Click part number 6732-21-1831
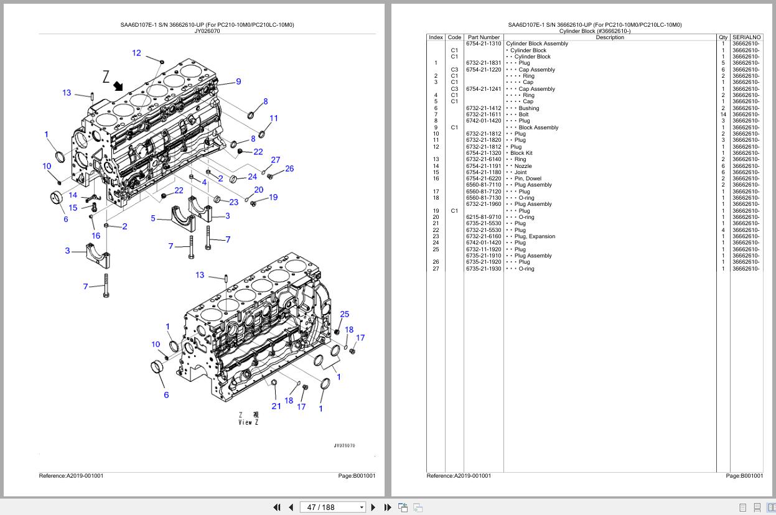The width and height of the screenshot is (776, 515). coord(484,63)
